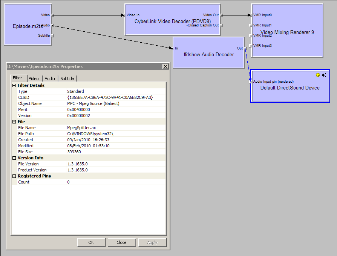Collapse the Filter Details section

(14, 85)
